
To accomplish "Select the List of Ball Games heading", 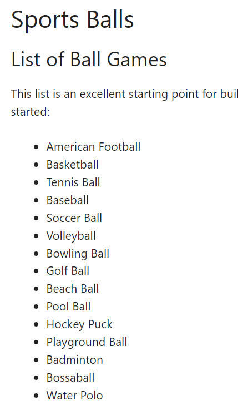I will (89, 60).
